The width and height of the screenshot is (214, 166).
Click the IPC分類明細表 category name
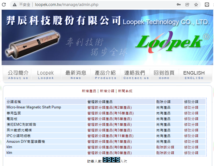coord(18,136)
